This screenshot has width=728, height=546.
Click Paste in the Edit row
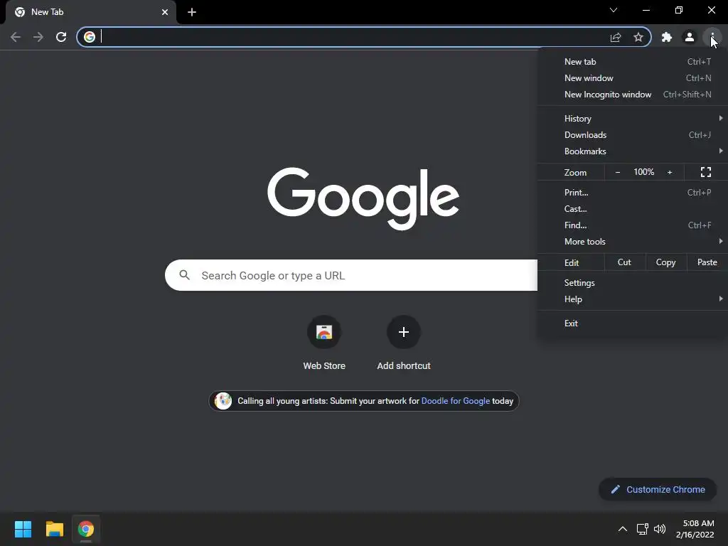(x=707, y=262)
